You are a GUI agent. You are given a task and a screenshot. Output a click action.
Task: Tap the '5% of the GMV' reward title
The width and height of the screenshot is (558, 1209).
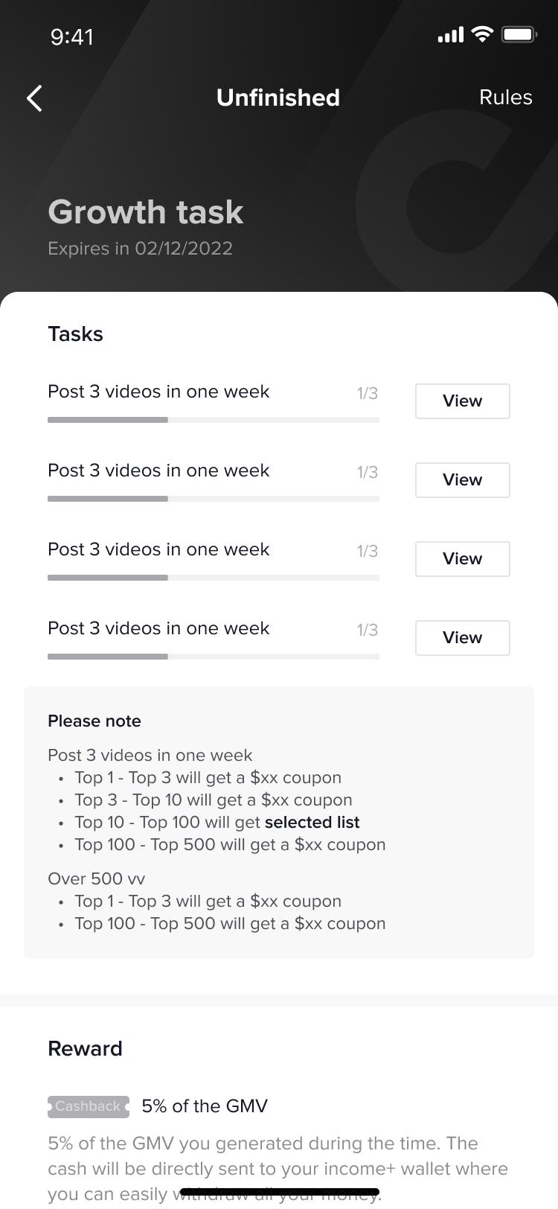205,1106
